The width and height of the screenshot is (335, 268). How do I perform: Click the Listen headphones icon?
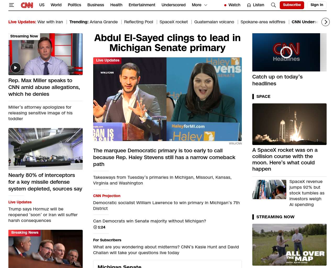pos(249,5)
